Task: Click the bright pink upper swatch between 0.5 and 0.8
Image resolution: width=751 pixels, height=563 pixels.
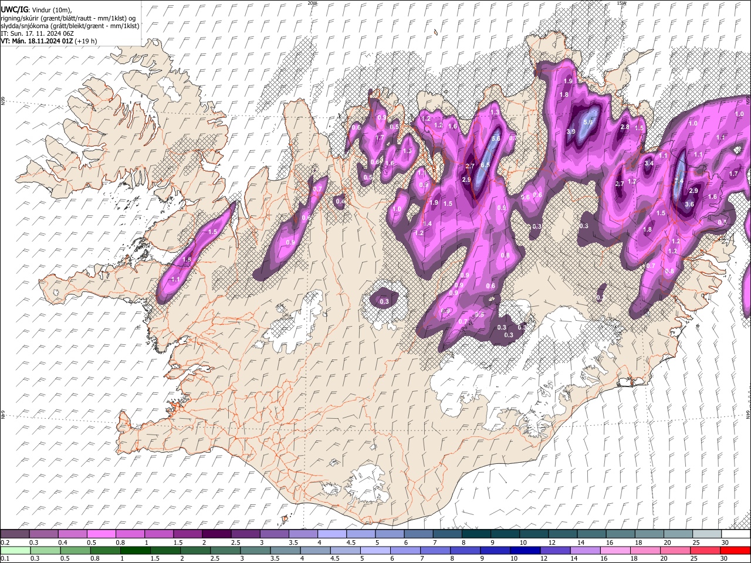Action: pyautogui.click(x=102, y=534)
